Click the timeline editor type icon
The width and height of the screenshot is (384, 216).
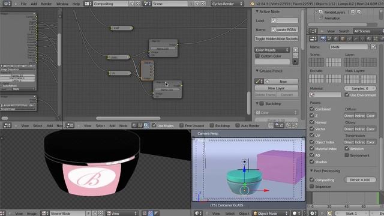(x=313, y=214)
